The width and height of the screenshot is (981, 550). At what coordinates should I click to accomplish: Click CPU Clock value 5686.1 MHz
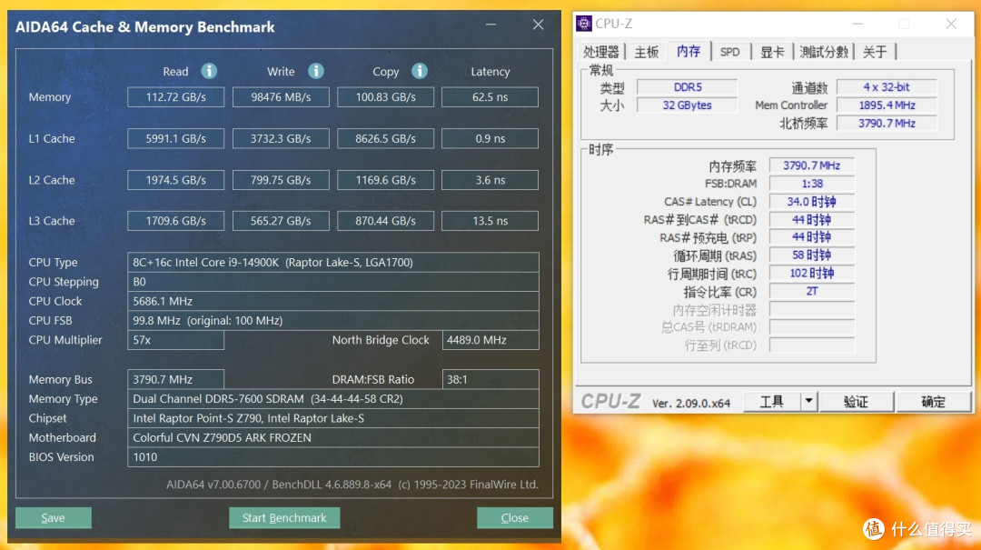332,301
